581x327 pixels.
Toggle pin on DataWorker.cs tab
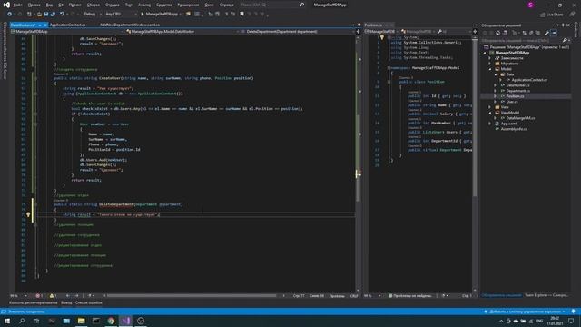coord(40,25)
